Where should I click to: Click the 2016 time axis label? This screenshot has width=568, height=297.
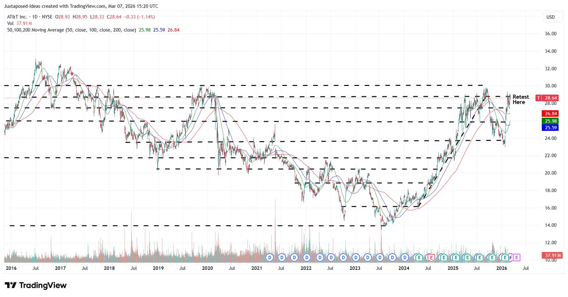11,268
